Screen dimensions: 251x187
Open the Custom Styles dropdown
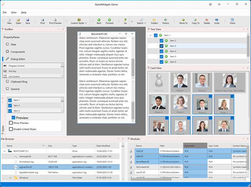click(x=79, y=21)
